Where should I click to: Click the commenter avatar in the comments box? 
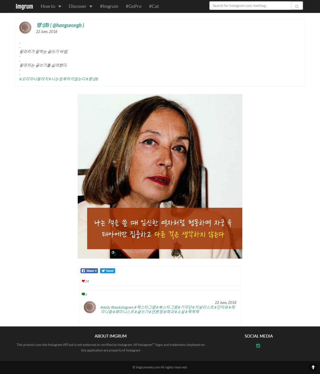click(90, 307)
